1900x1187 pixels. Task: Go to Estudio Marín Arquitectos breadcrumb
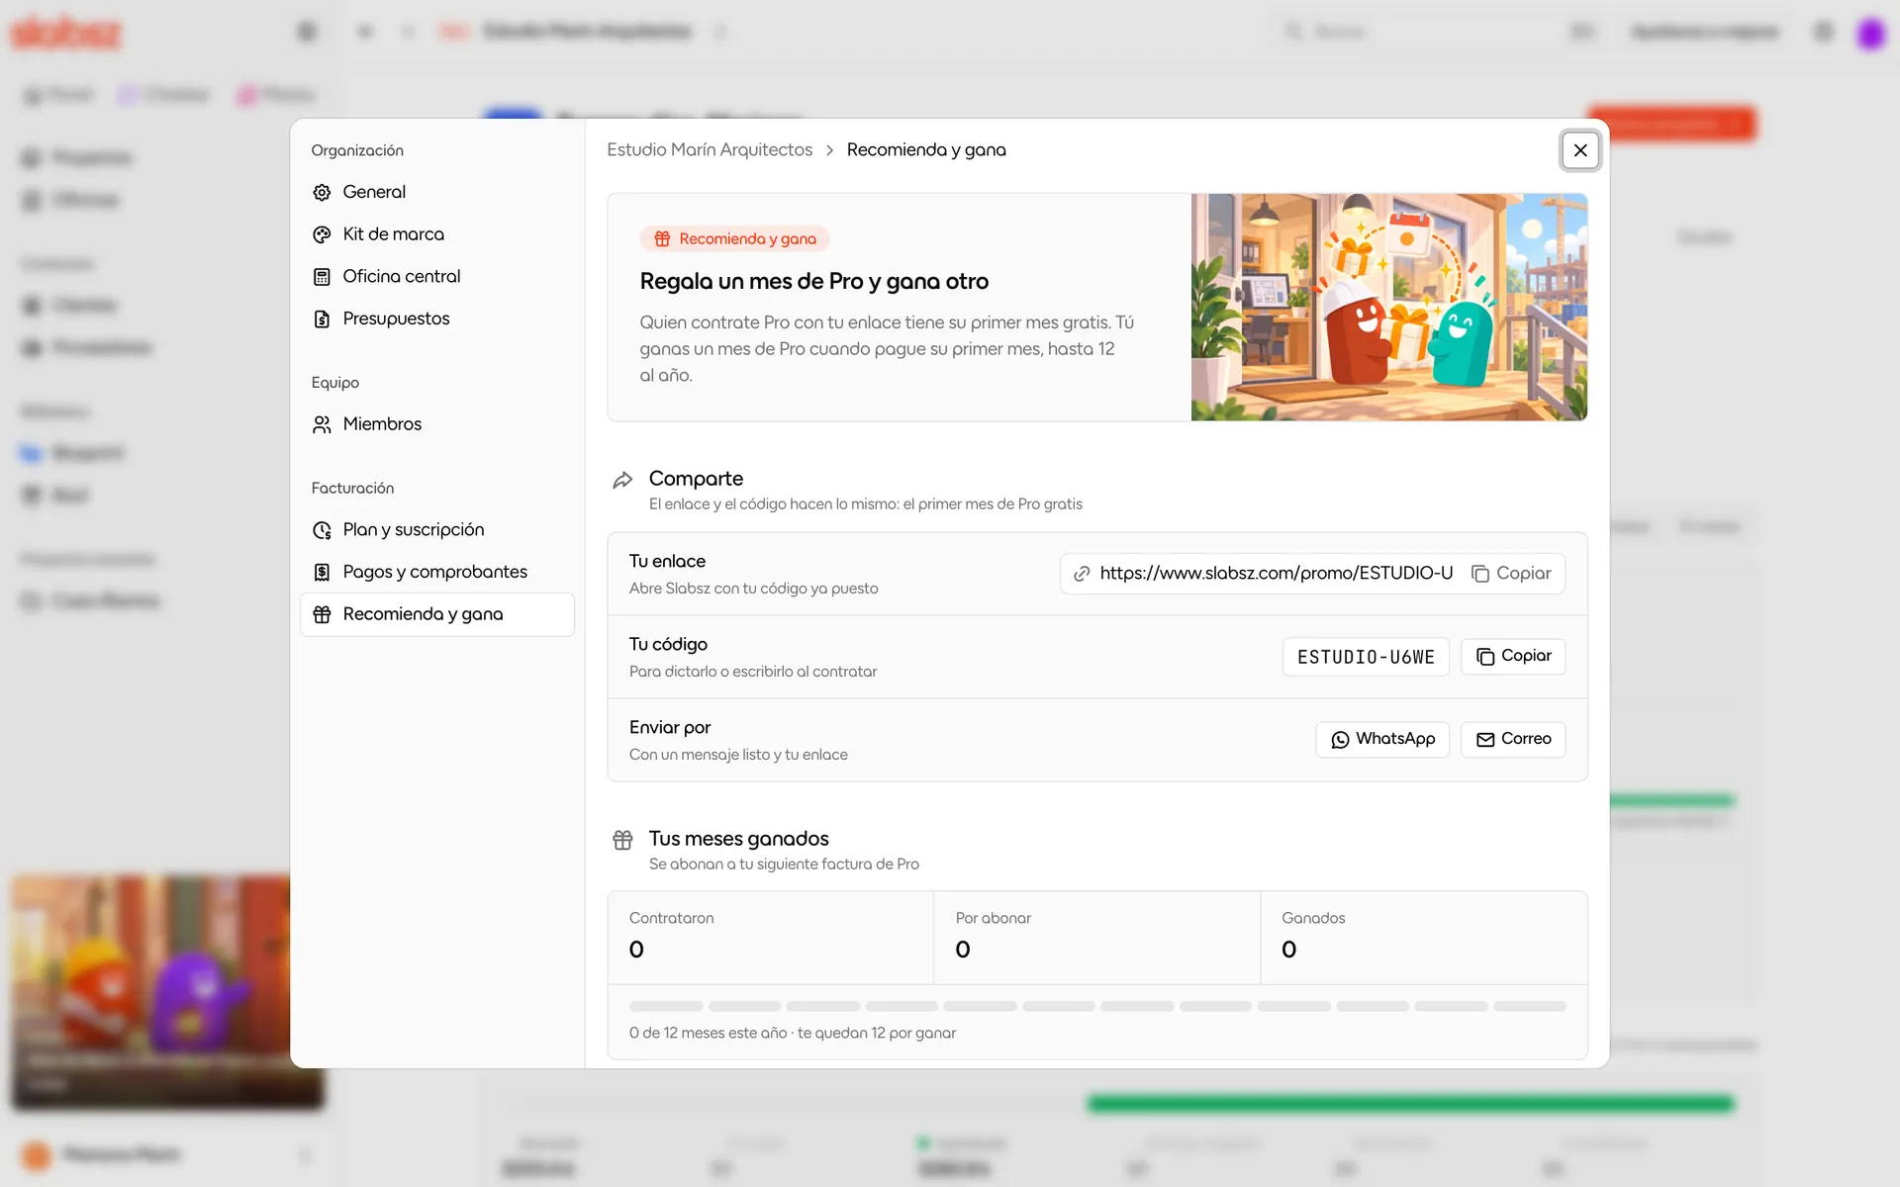pyautogui.click(x=710, y=149)
